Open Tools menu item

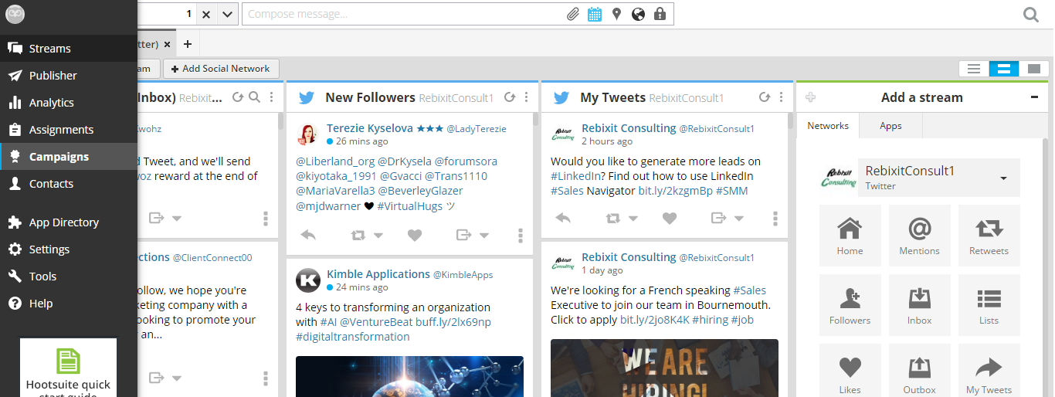(x=69, y=276)
